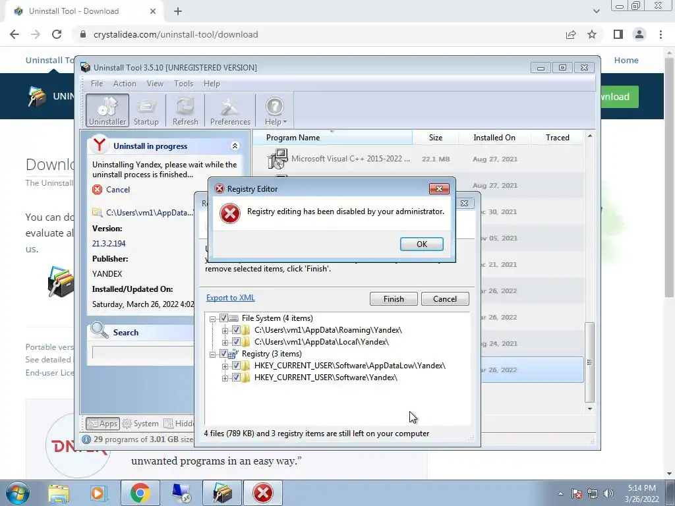Screen dimensions: 675x506
Task: Toggle File System (4 items) checkbox
Action: click(223, 318)
